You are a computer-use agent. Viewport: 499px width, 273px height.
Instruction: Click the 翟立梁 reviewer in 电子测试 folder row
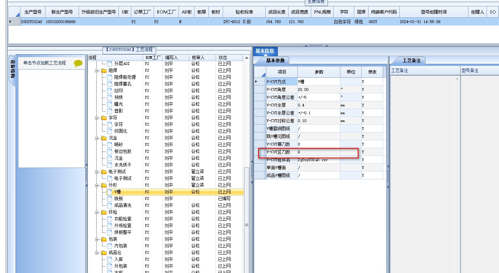pyautogui.click(x=198, y=171)
